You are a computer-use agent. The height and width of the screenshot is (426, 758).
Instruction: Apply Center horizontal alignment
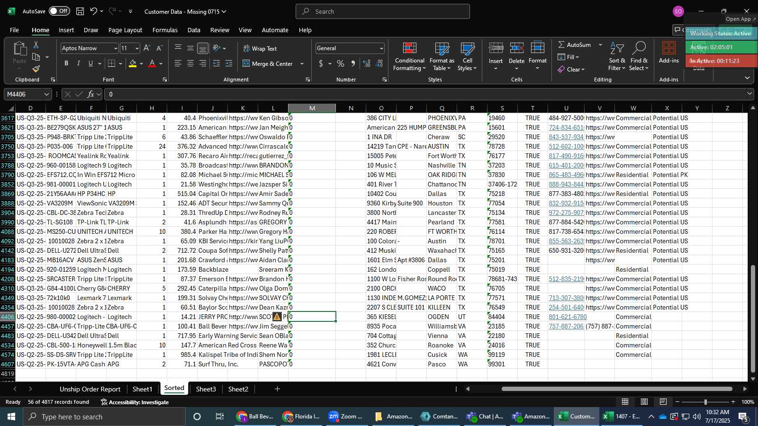click(x=190, y=63)
